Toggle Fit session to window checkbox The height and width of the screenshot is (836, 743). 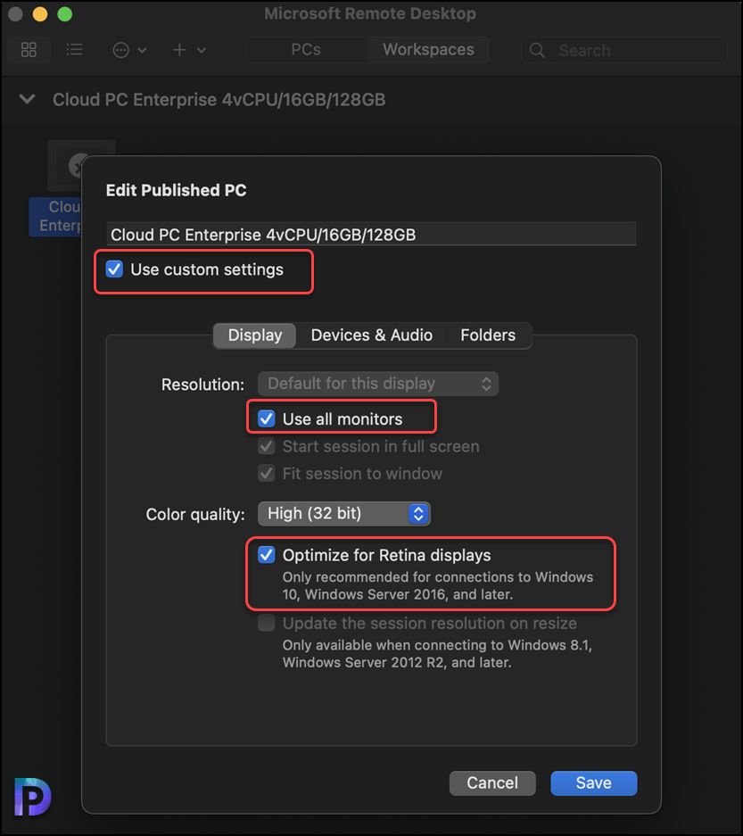point(267,473)
